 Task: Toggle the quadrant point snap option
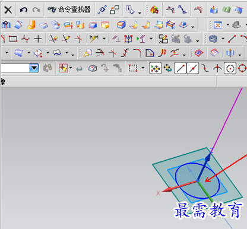click(x=242, y=68)
